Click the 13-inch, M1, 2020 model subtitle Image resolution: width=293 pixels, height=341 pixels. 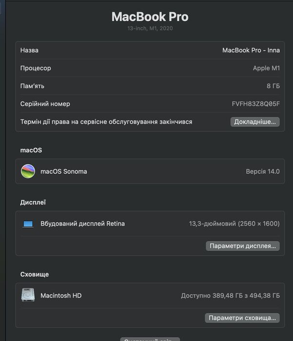[150, 28]
